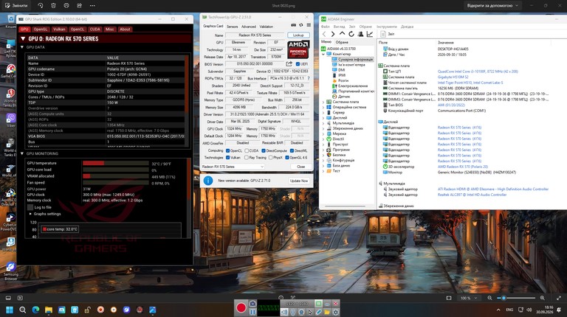Click the Close button in GPU-Z
This screenshot has width=567, height=317.
coord(301,167)
